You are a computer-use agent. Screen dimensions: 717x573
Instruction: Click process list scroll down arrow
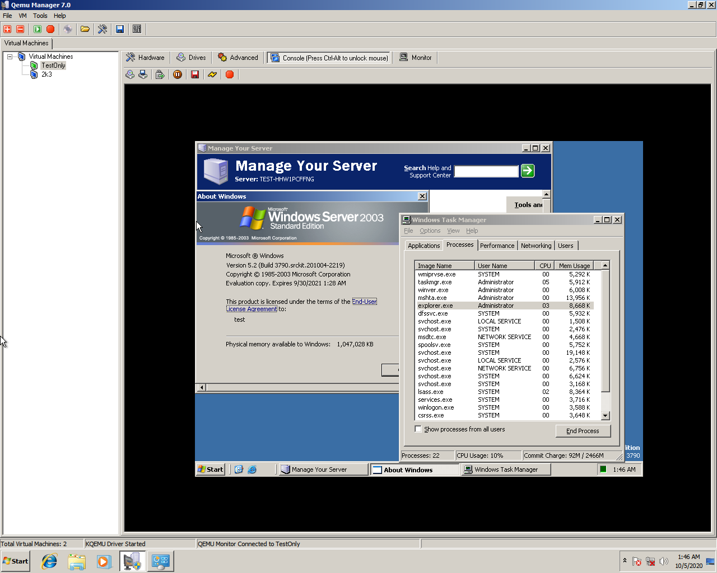click(x=605, y=416)
